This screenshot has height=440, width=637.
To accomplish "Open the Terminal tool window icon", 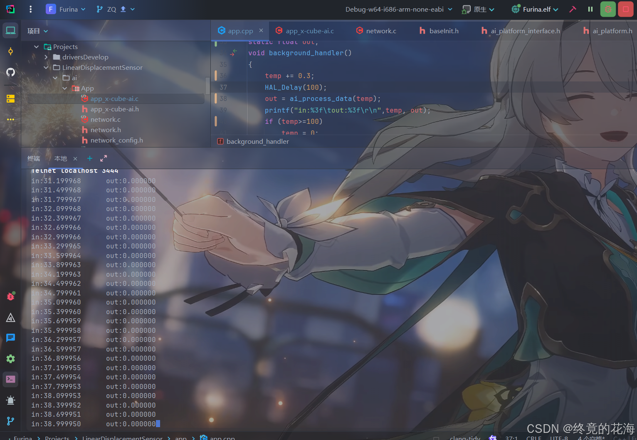I will 10,379.
